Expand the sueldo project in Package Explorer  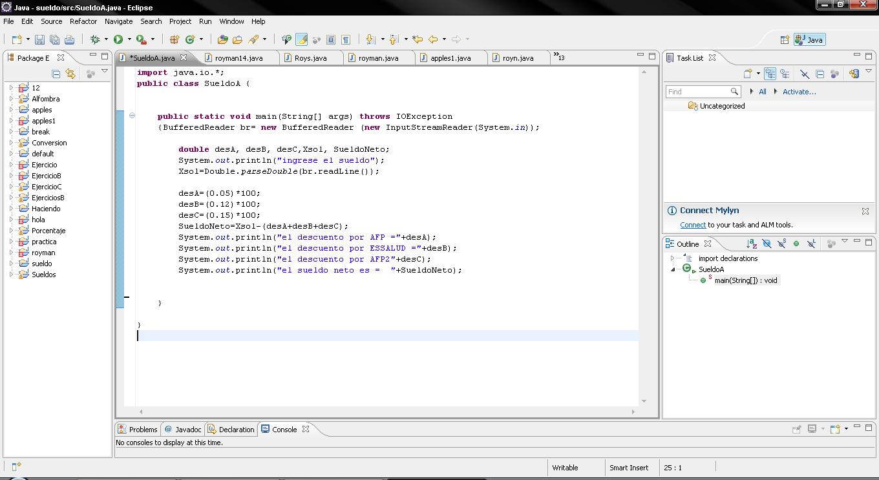pyautogui.click(x=10, y=263)
